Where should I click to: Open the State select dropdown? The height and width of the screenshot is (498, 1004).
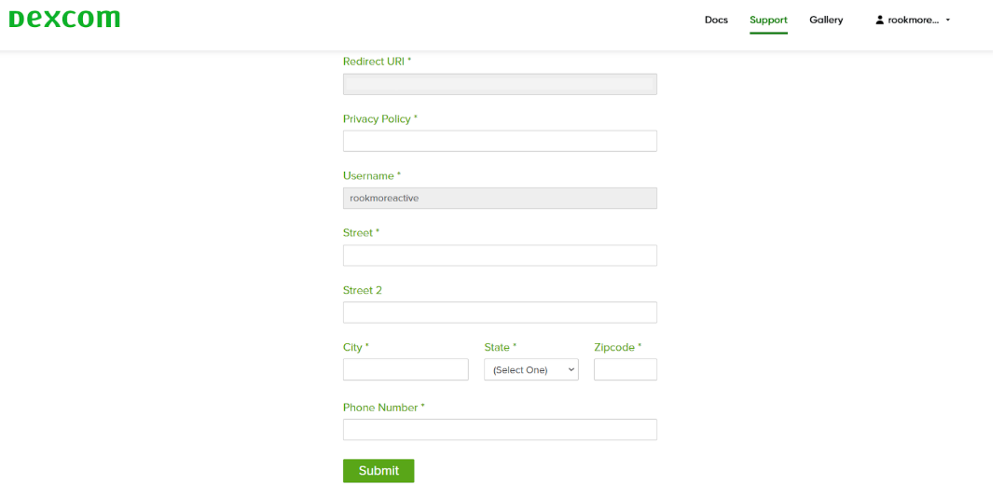[530, 370]
